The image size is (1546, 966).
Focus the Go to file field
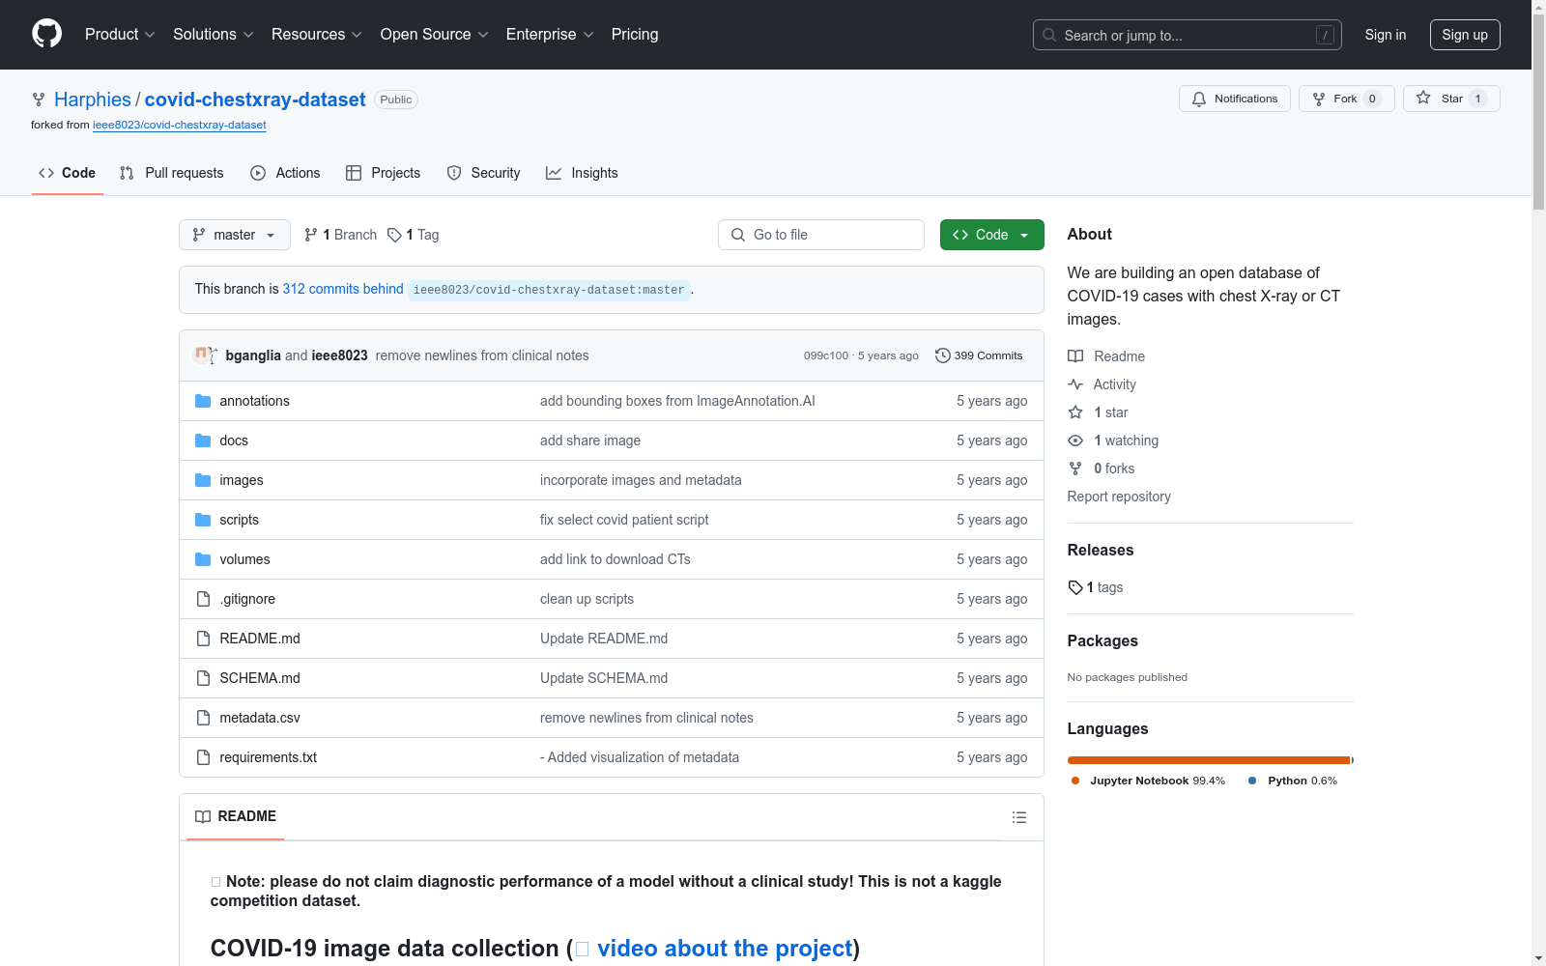pyautogui.click(x=821, y=235)
